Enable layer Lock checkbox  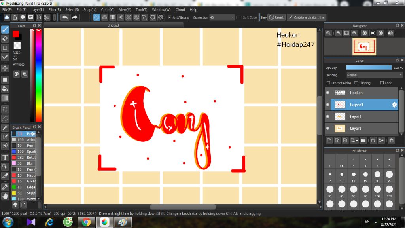382,83
